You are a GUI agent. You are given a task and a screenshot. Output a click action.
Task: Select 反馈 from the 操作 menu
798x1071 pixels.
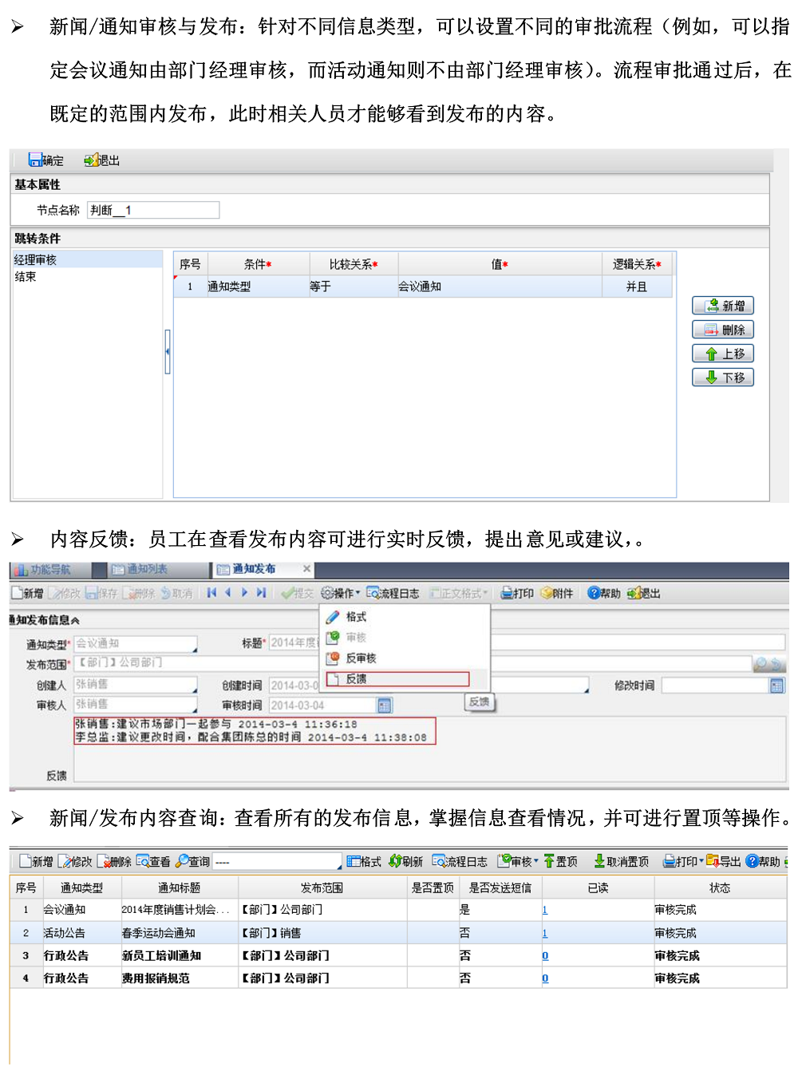tap(357, 679)
